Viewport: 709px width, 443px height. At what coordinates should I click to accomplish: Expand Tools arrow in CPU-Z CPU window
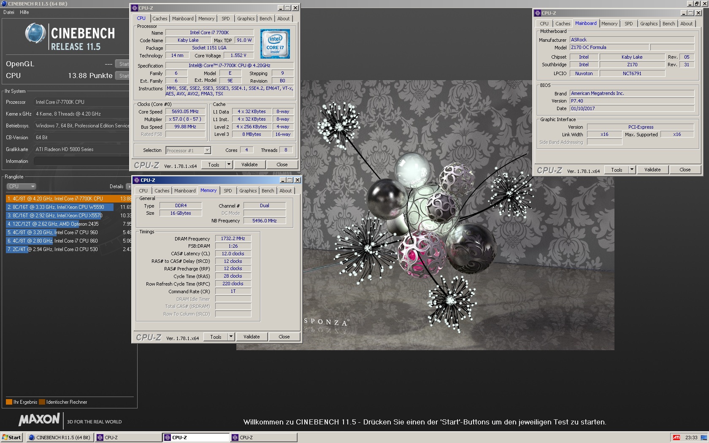(229, 165)
